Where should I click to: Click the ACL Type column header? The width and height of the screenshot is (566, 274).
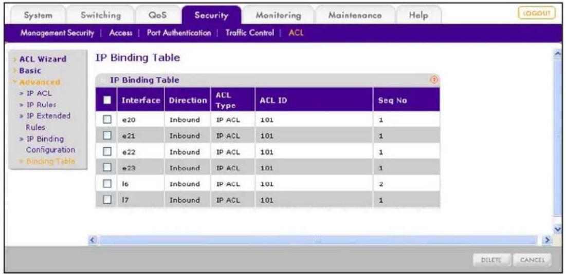(233, 101)
